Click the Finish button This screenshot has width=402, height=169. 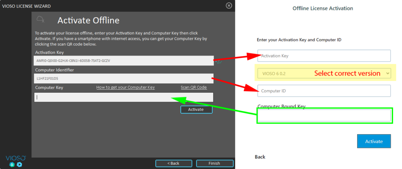[214, 163]
